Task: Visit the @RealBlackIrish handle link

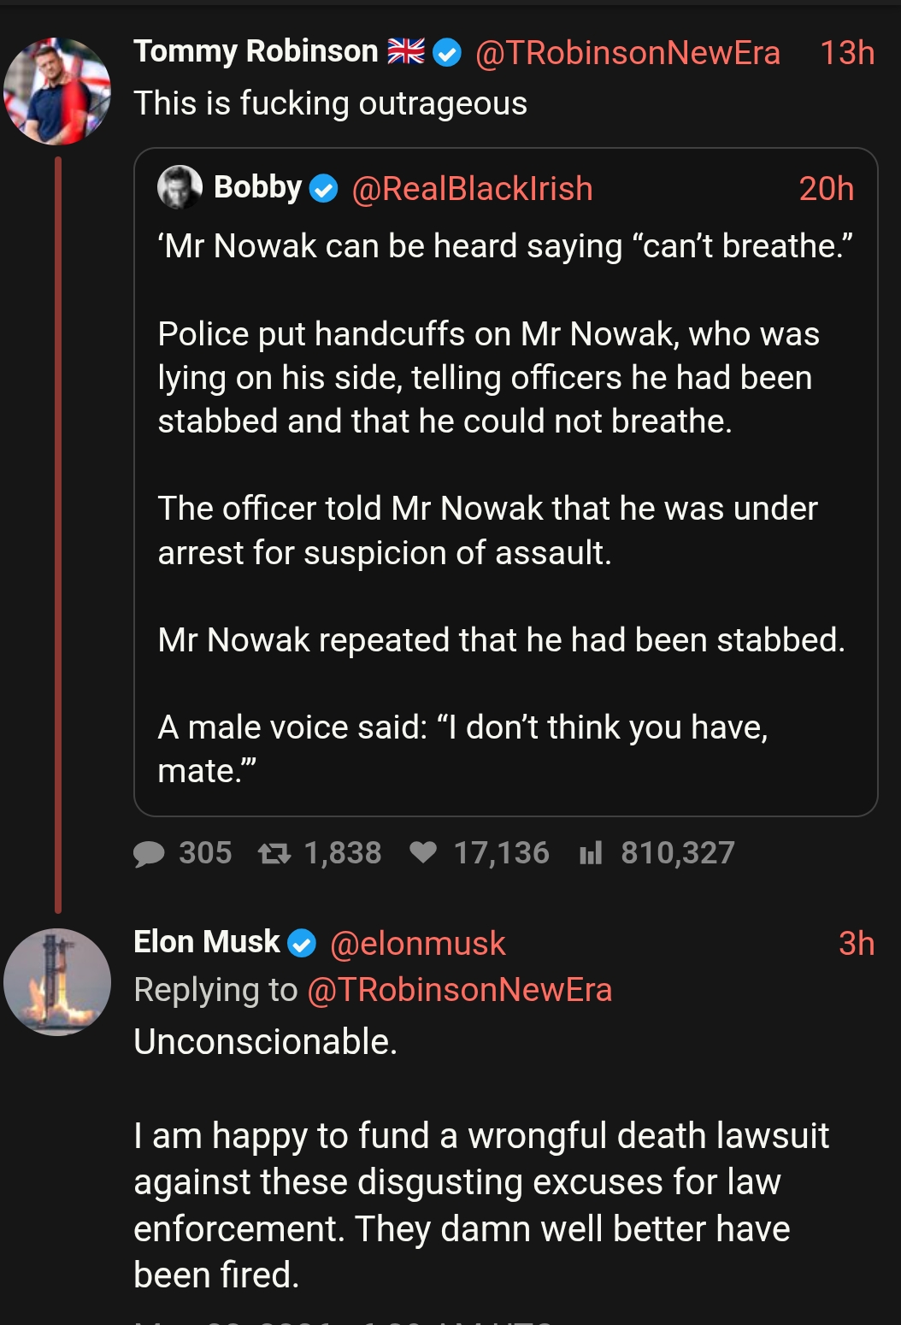Action: point(472,189)
